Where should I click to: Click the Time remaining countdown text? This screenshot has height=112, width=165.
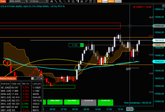point(138,103)
